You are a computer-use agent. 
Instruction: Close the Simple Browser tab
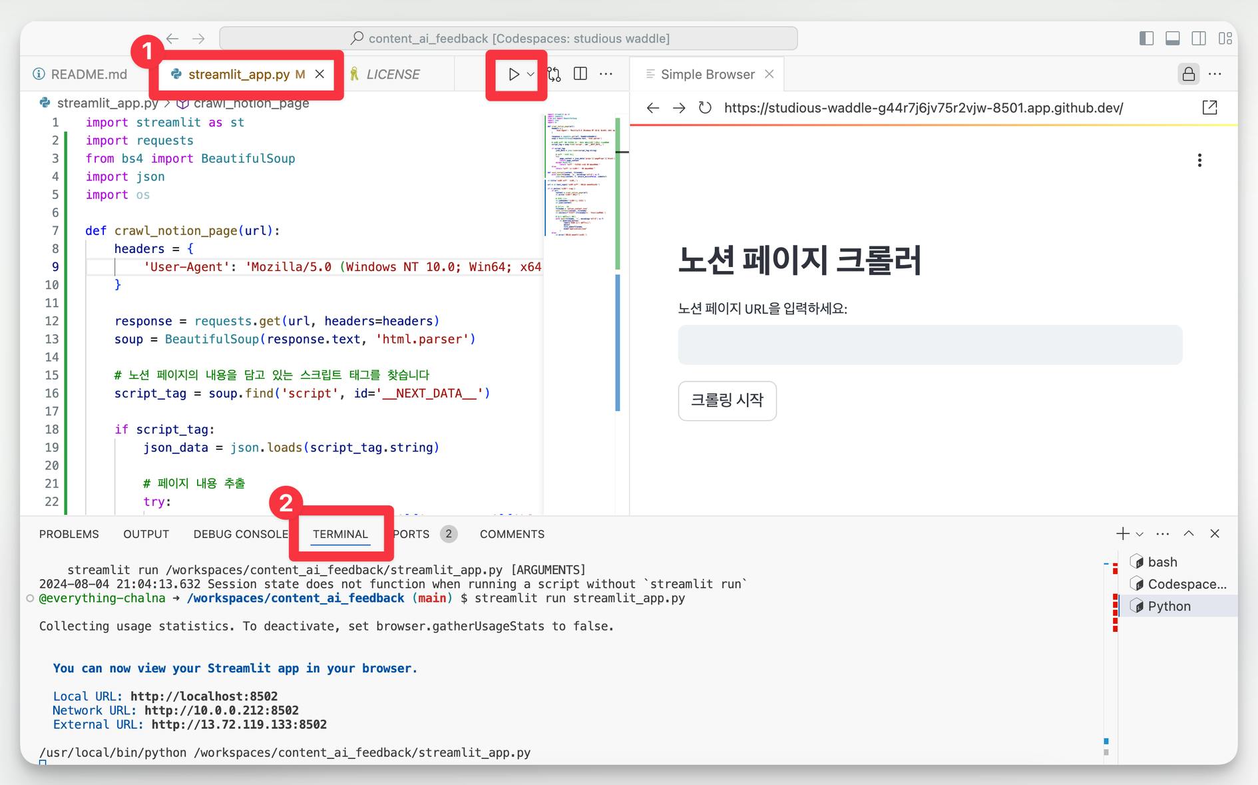coord(769,74)
